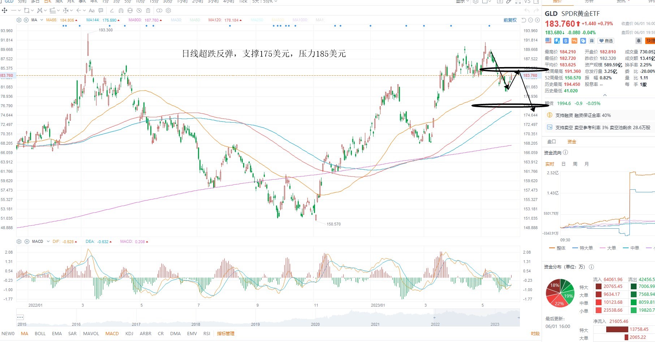Image resolution: width=655 pixels, height=342 pixels.
Task: Remove the MA indicator from chart
Action: [26, 20]
